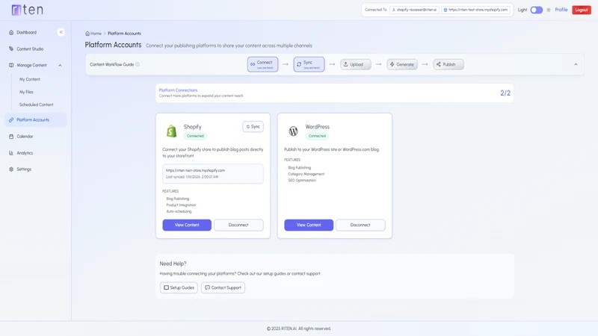View Content for Shopify
Image resolution: width=598 pixels, height=336 pixels.
pos(187,225)
